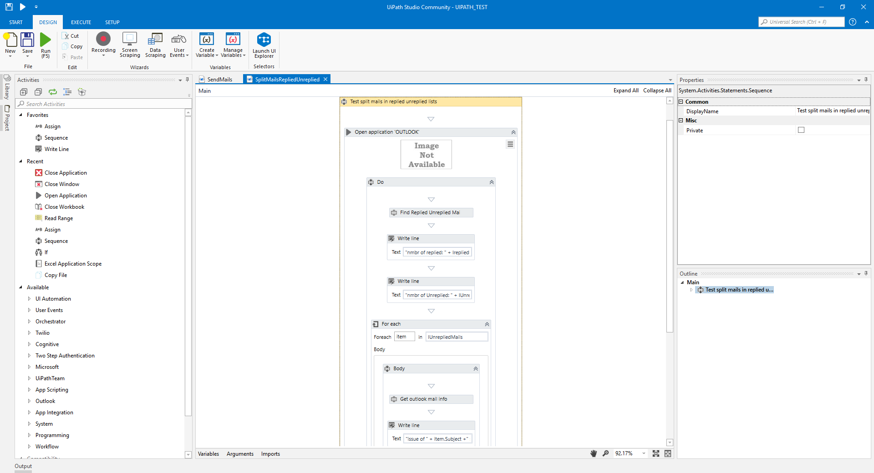Toggle the overview minimap icon
Viewport: 874px width, 473px height.
pyautogui.click(x=668, y=453)
